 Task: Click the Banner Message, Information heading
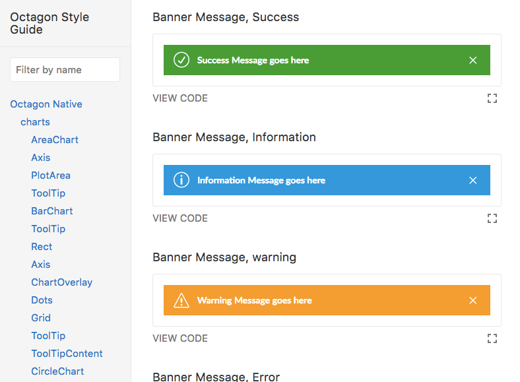click(x=234, y=137)
